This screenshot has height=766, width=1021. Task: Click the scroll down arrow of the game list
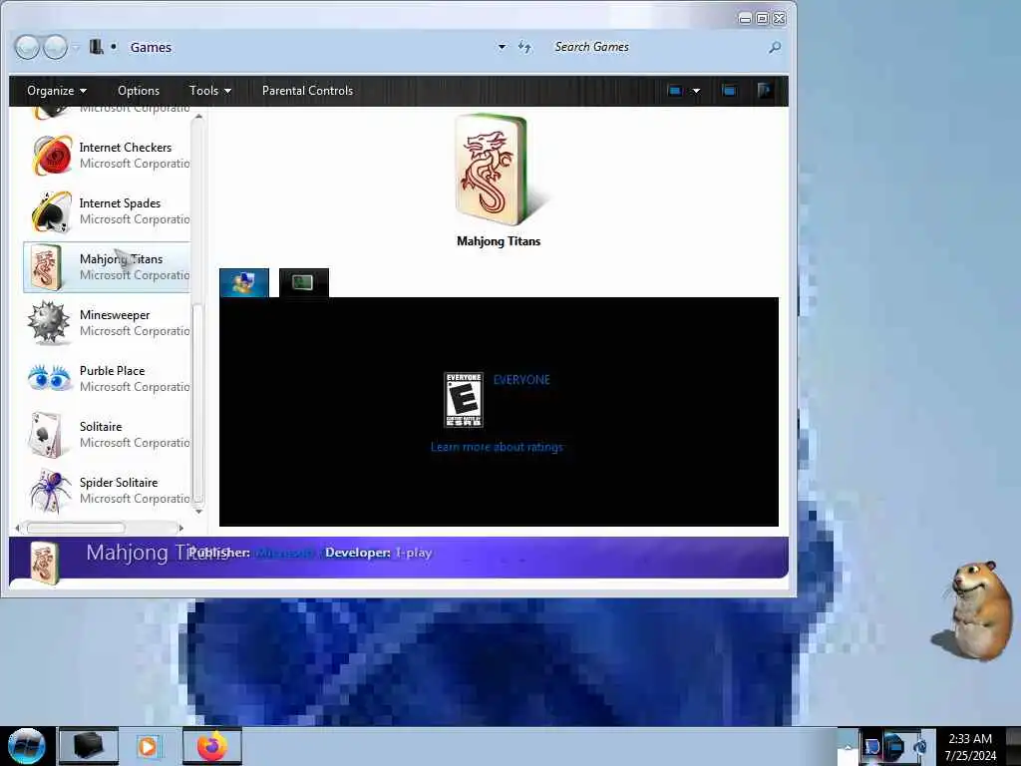coord(198,512)
